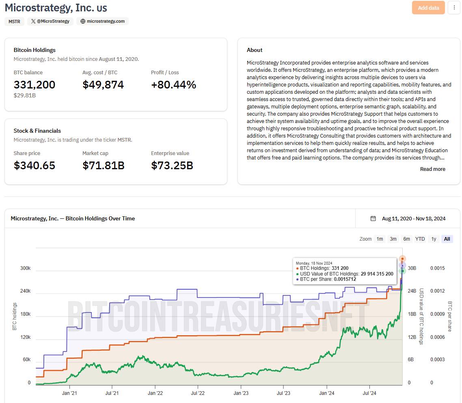This screenshot has height=403, width=462.
Task: Select the All zoom range
Action: click(447, 239)
